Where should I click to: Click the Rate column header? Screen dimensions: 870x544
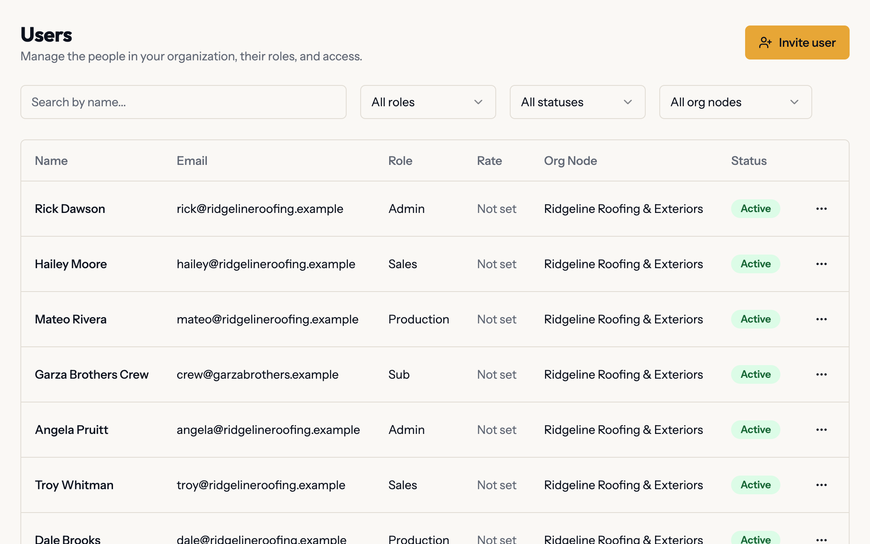coord(489,161)
